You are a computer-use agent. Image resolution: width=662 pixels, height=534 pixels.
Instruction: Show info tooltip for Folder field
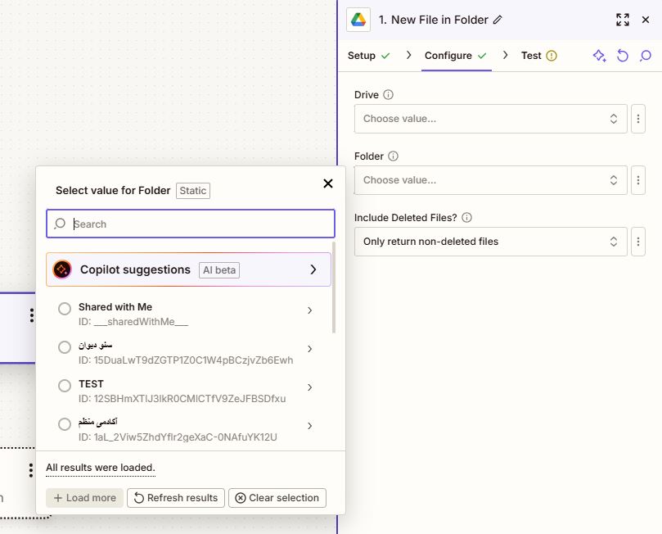(x=393, y=156)
